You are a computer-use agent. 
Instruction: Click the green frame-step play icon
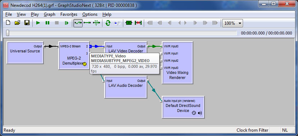tap(67, 23)
